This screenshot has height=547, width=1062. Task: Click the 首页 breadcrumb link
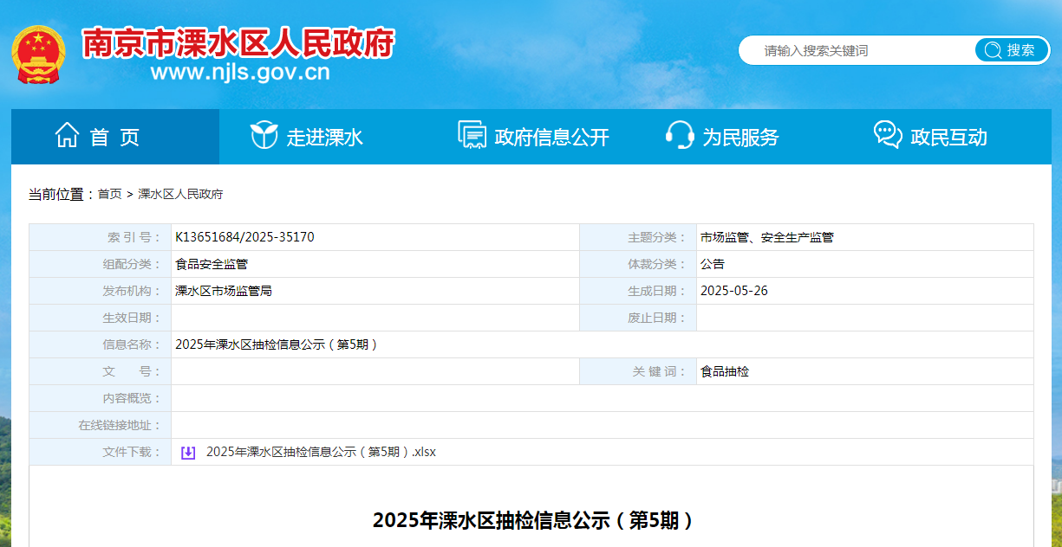pos(110,194)
